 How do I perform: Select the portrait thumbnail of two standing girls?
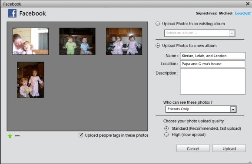(x=30, y=80)
